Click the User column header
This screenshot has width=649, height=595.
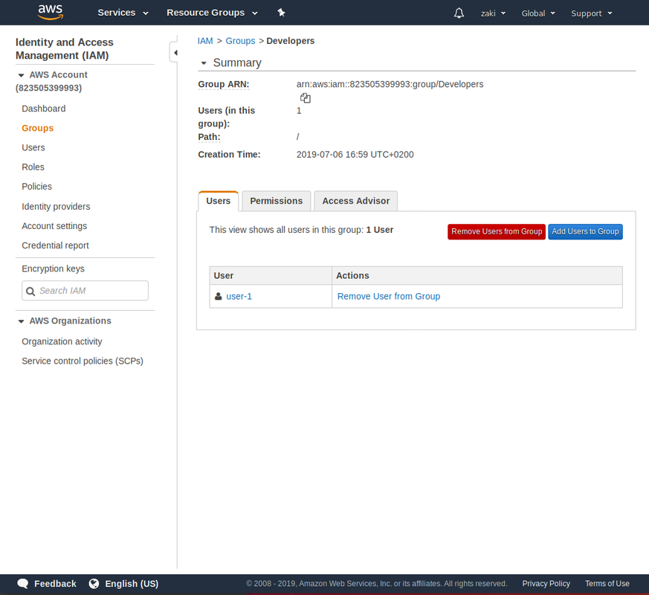[x=271, y=276]
